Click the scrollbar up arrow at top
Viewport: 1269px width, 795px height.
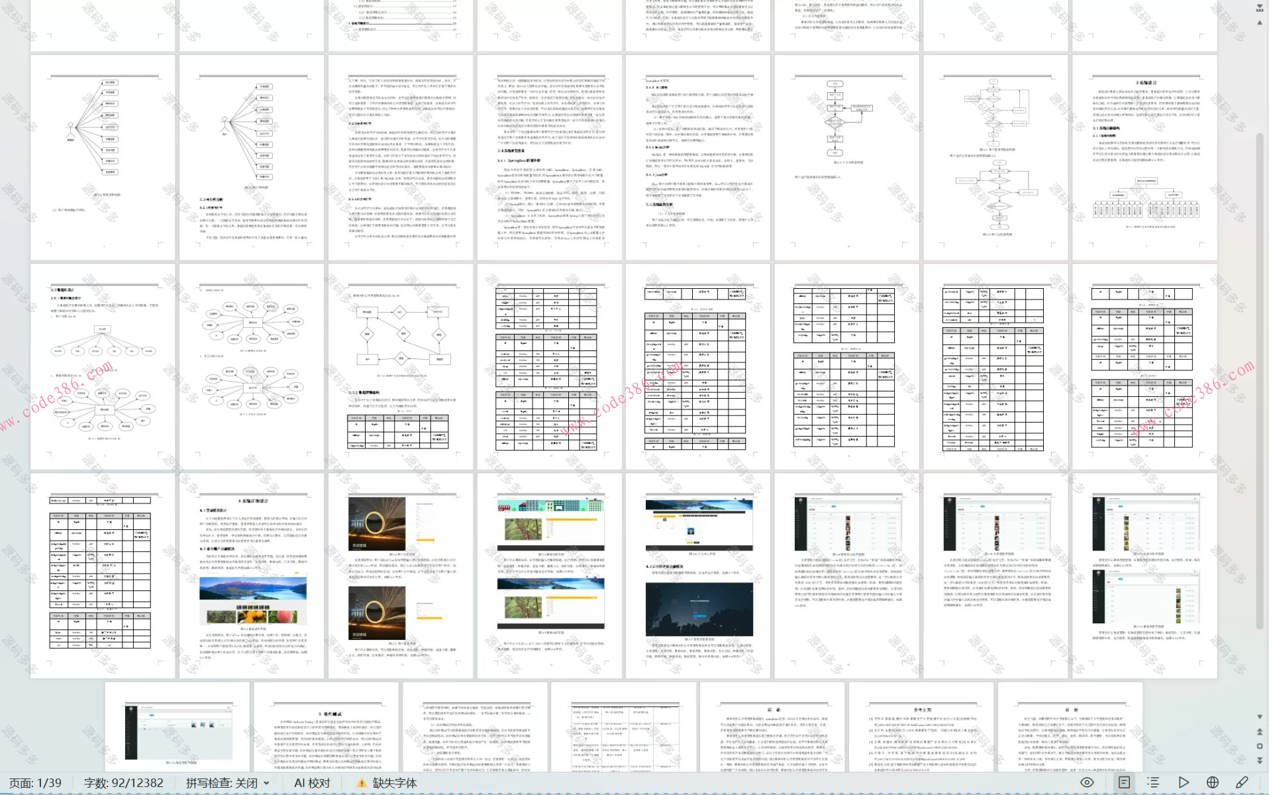click(x=1260, y=23)
